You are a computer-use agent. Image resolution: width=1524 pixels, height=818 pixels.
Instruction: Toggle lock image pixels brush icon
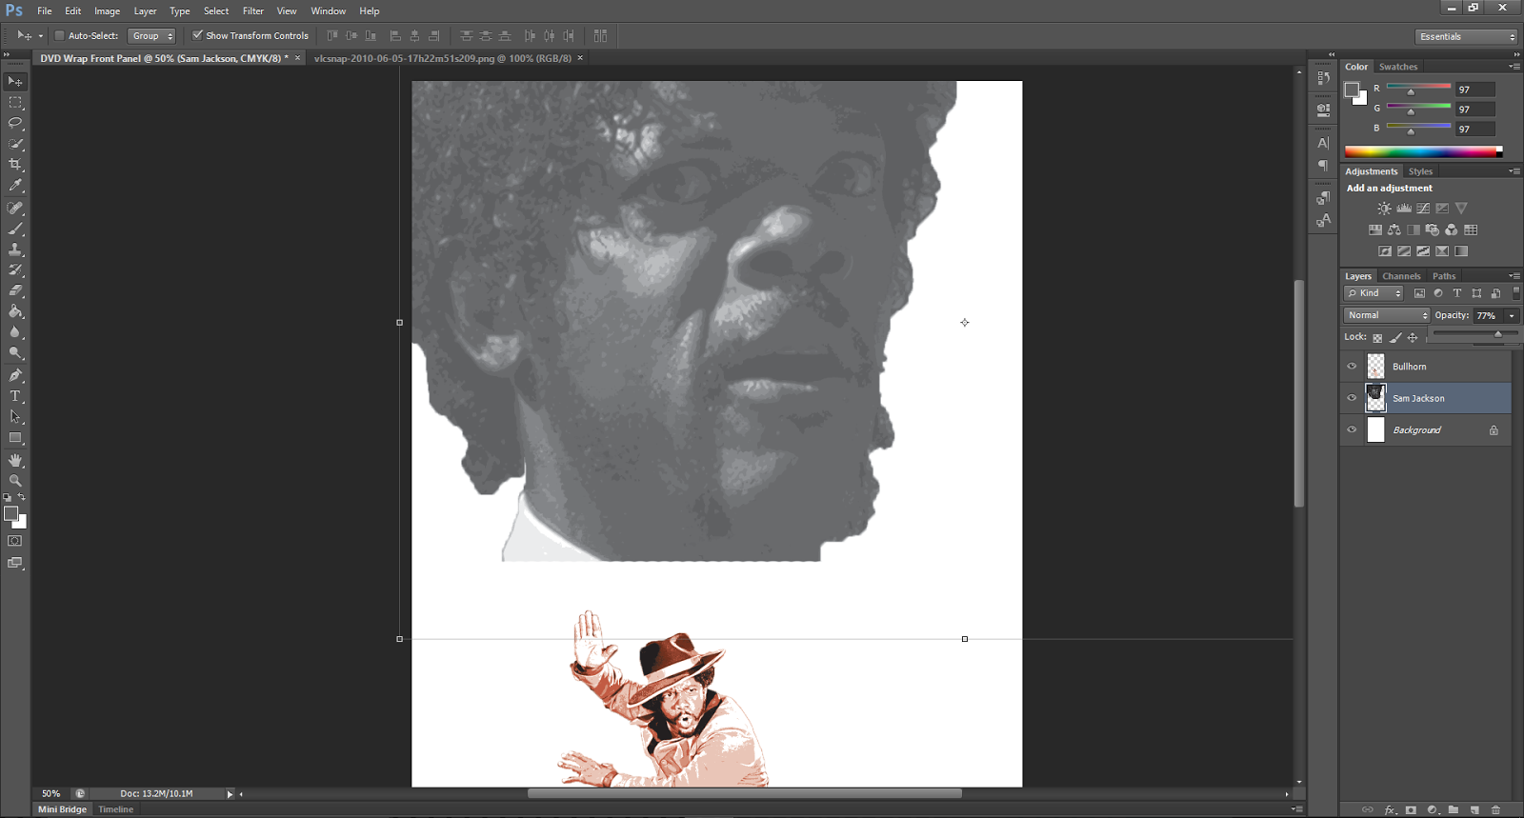1395,337
